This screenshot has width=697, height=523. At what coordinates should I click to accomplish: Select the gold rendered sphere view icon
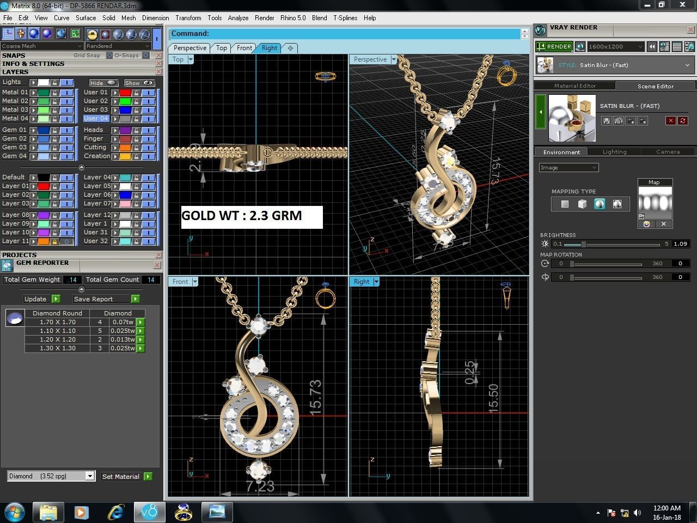(92, 34)
